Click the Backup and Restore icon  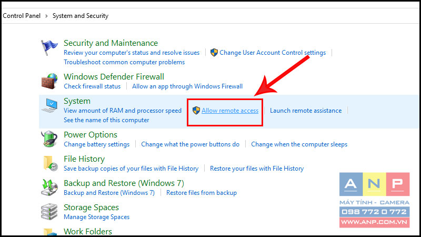pos(49,187)
